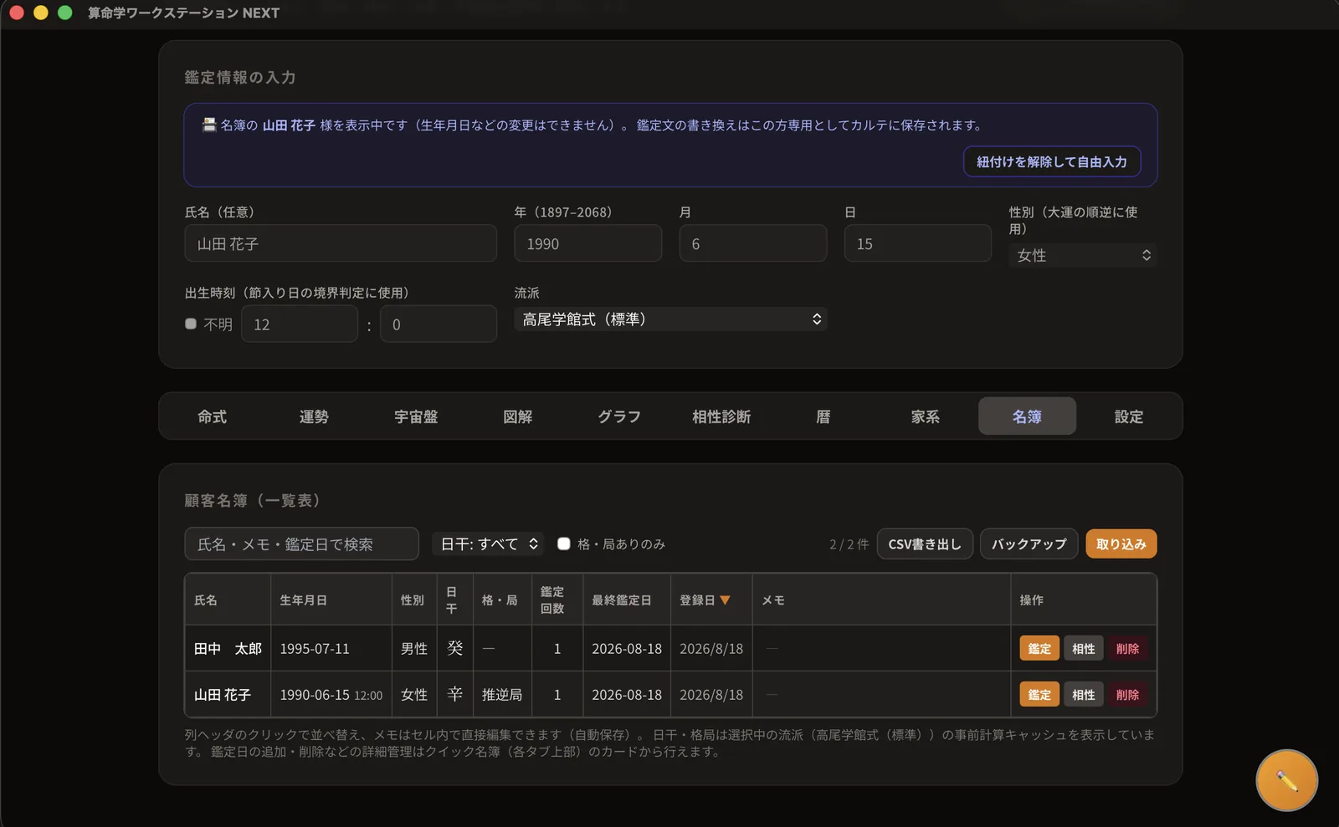Sort by the 性別 column header
The height and width of the screenshot is (827, 1339).
414,600
